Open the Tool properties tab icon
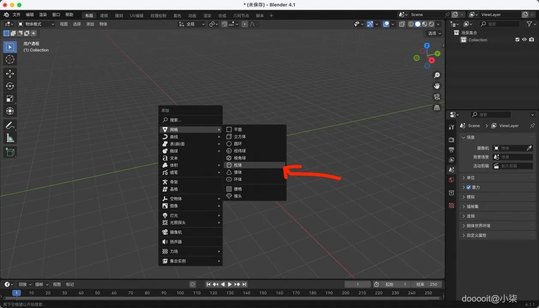 [x=451, y=127]
